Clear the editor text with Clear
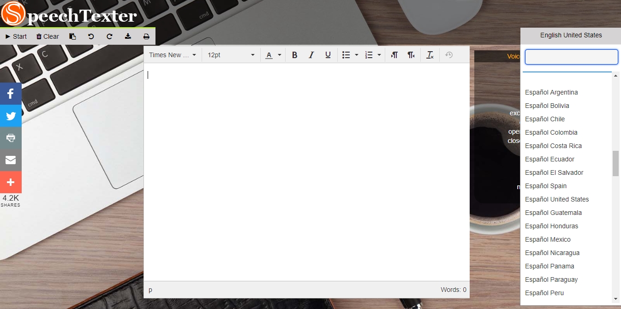 pyautogui.click(x=48, y=36)
